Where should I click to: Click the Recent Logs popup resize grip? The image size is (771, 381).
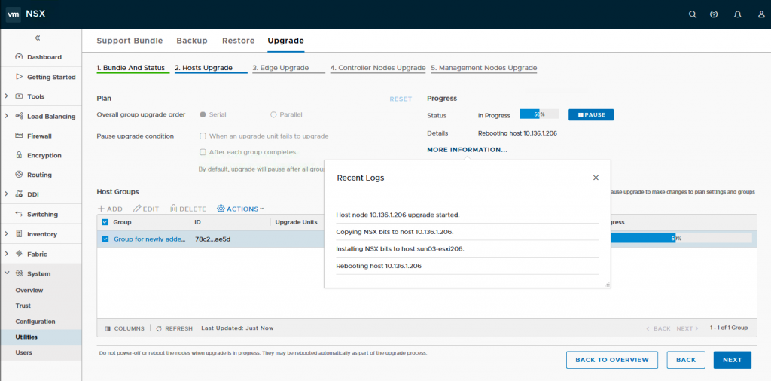[x=607, y=284]
